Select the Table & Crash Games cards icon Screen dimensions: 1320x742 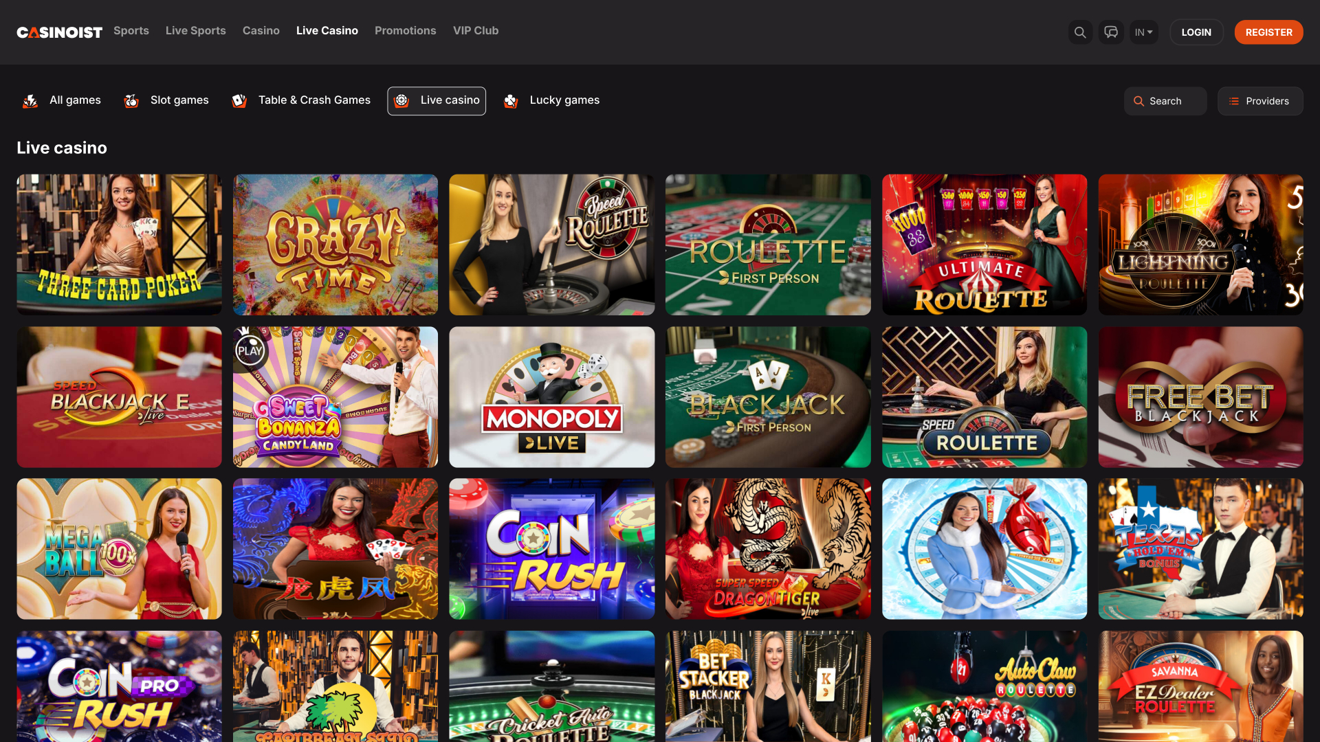[x=239, y=100]
